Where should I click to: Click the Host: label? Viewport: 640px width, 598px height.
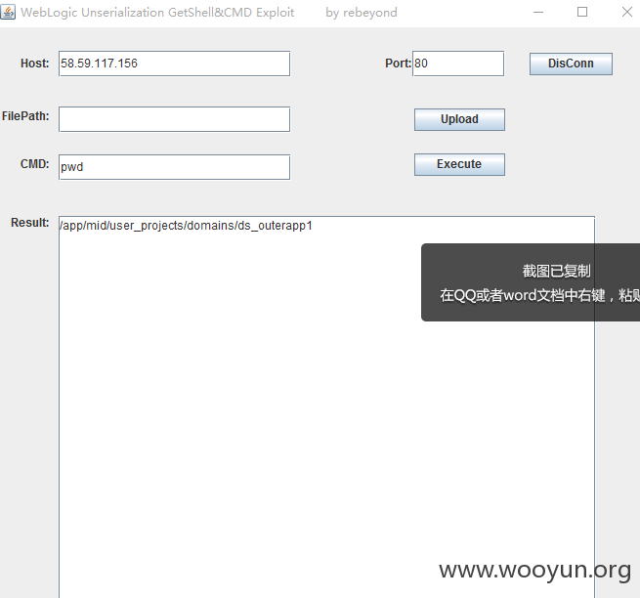(35, 64)
